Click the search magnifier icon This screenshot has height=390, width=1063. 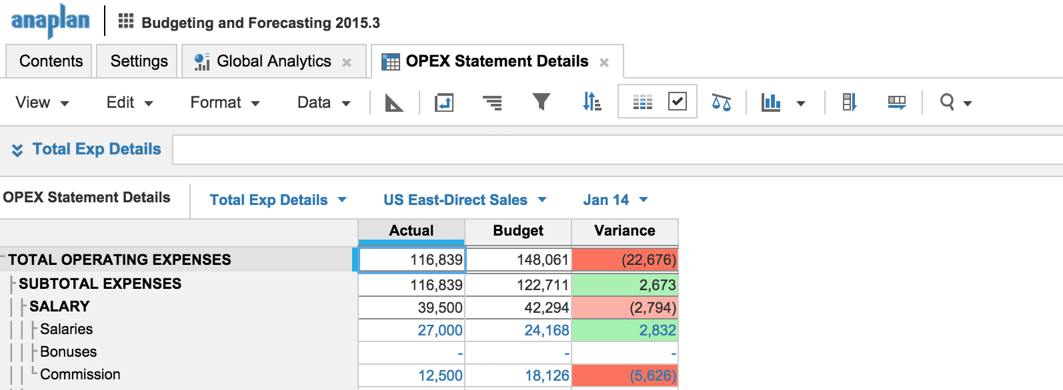[x=947, y=102]
